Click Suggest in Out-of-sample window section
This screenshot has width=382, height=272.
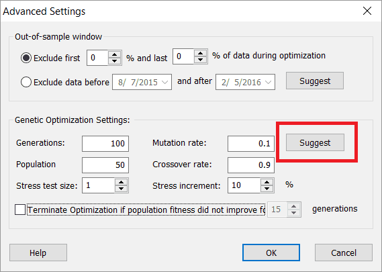[x=315, y=81]
